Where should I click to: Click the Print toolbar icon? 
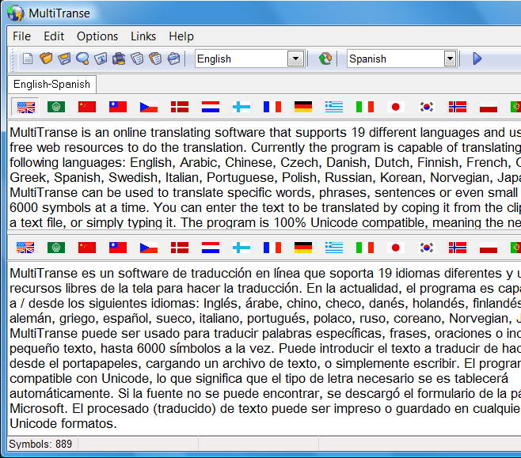pyautogui.click(x=119, y=59)
